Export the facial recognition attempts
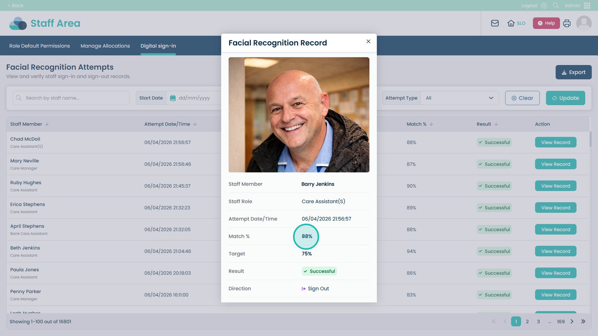598x336 pixels. [x=573, y=72]
